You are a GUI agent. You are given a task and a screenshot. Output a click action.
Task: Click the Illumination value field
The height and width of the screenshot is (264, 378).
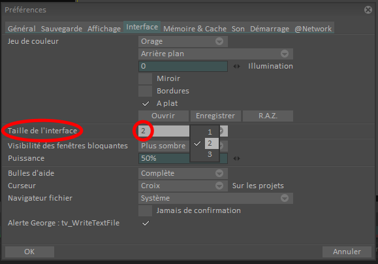[183, 66]
